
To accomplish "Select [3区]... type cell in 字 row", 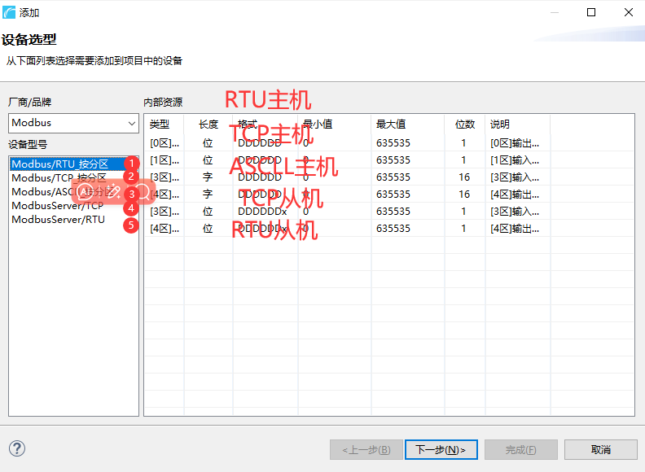I will (165, 177).
